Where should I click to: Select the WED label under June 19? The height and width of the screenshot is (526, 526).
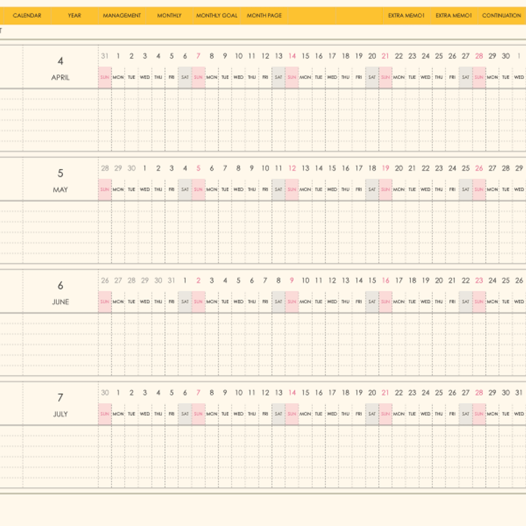(x=425, y=301)
